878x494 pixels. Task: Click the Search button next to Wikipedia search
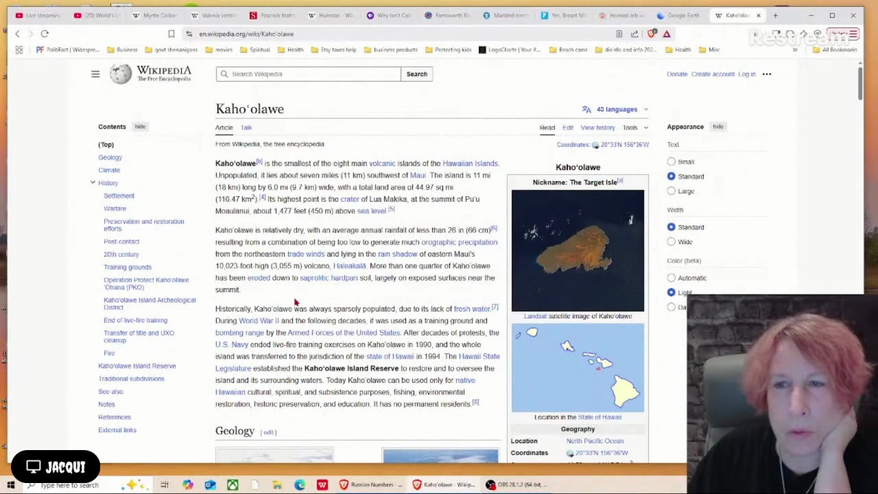click(x=416, y=74)
